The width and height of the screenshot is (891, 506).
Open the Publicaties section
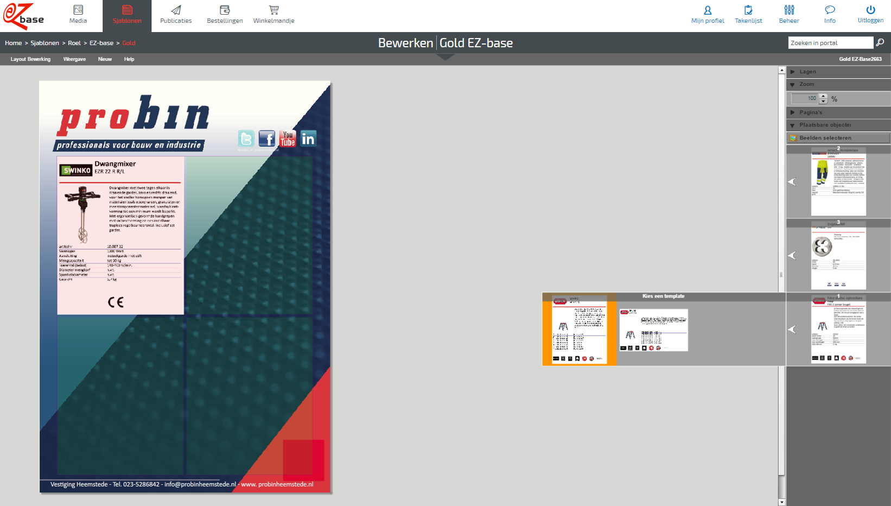[x=176, y=15]
